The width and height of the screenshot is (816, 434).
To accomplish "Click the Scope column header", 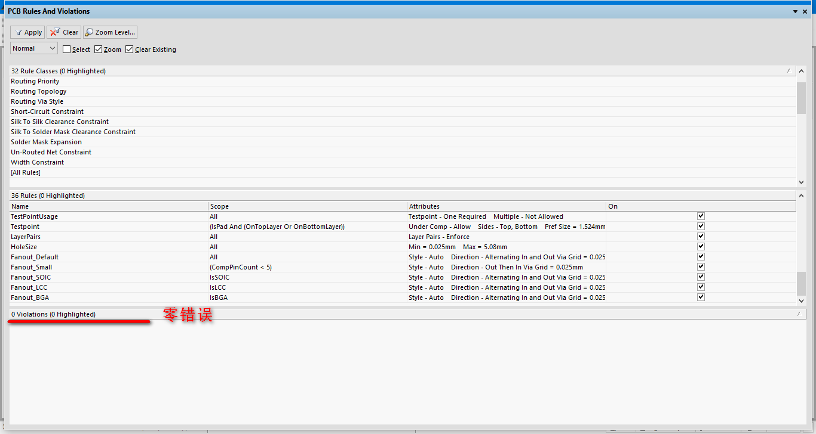I will [307, 206].
